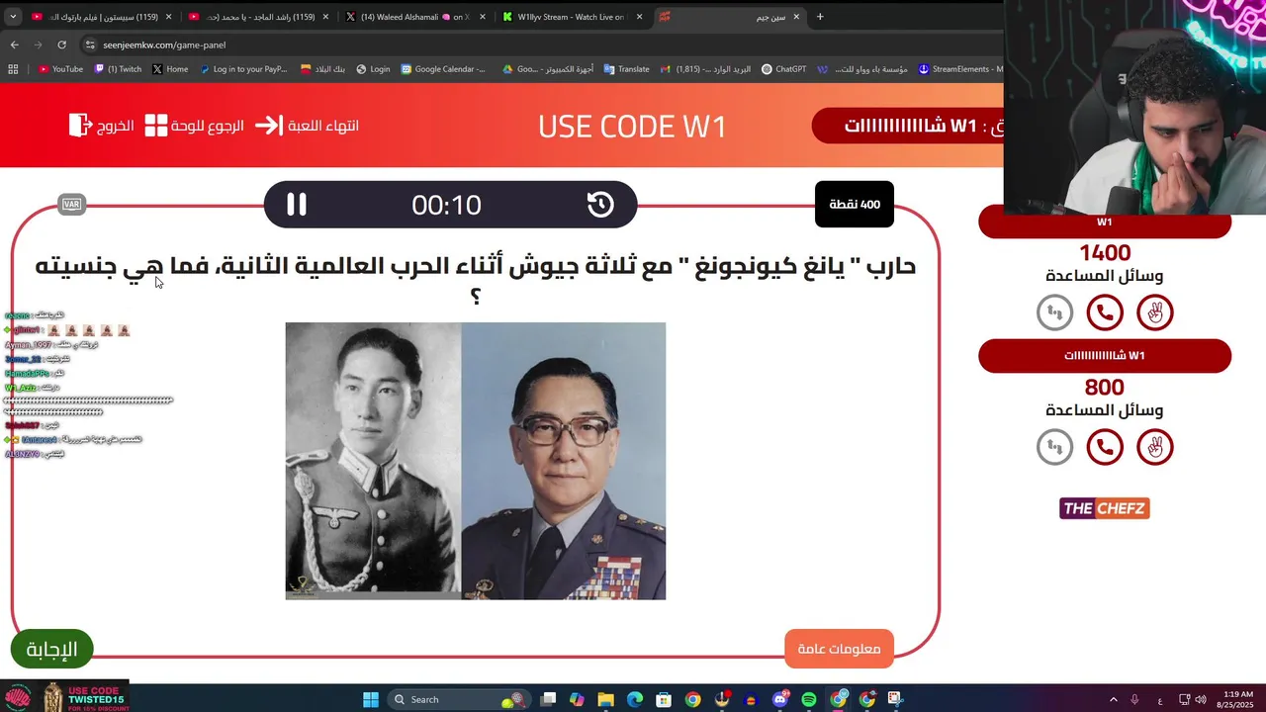Open Task View from the taskbar
This screenshot has width=1266, height=712.
[549, 699]
